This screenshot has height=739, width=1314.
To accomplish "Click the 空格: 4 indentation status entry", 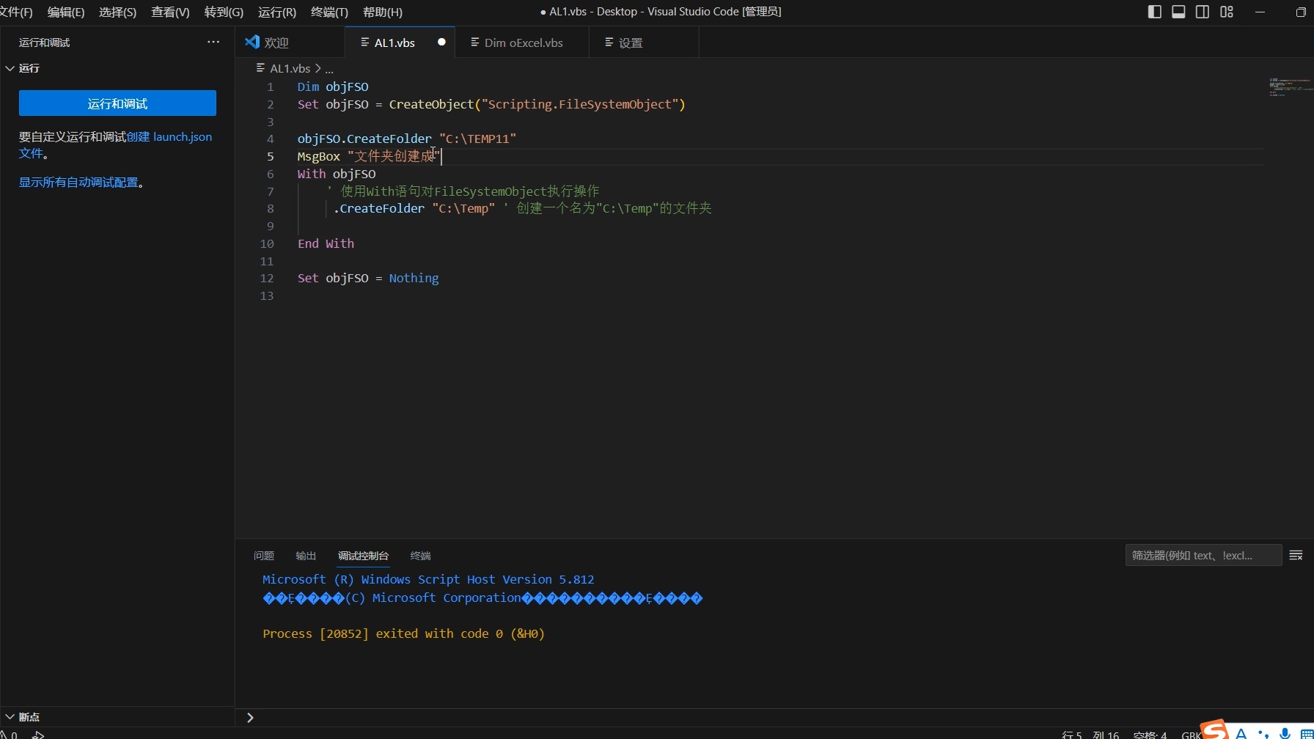I will click(x=1150, y=735).
